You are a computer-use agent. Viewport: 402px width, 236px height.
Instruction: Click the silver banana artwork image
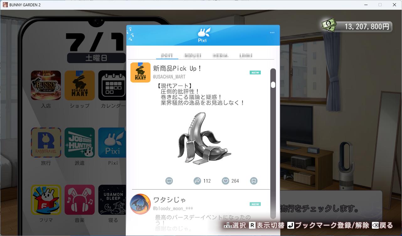coord(204,138)
